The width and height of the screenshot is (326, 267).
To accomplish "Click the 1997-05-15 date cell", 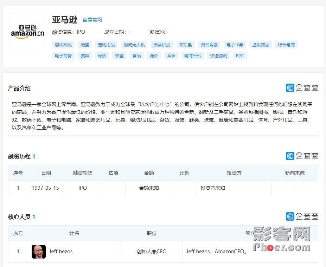I will tap(45, 188).
